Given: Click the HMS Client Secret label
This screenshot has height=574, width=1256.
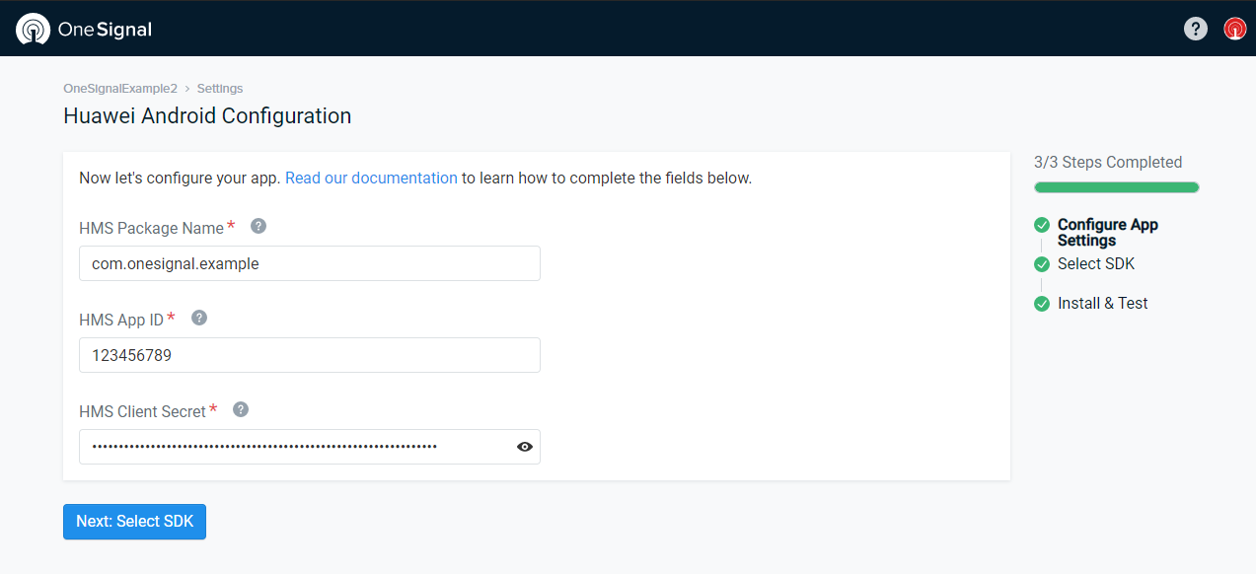Looking at the screenshot, I should (x=143, y=411).
